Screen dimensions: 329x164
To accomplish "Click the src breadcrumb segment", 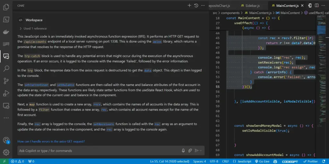I will [x=215, y=13].
